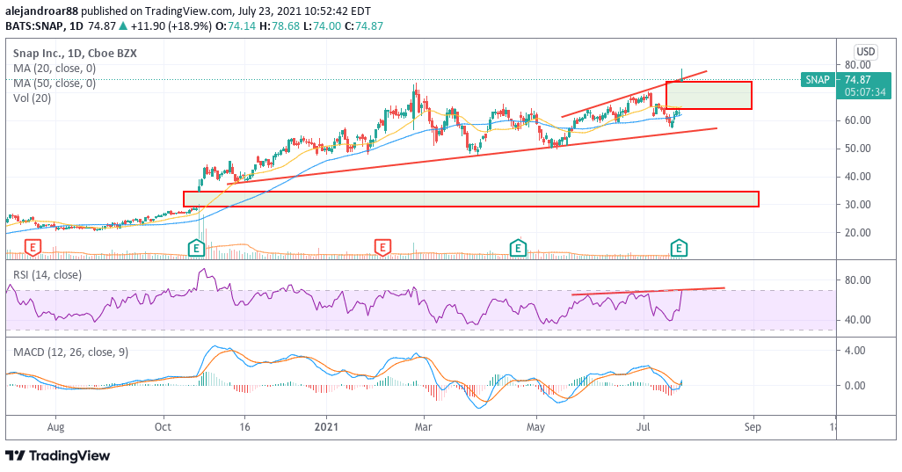Click the Sep label on time axis
The width and height of the screenshot is (902, 472).
tap(753, 427)
